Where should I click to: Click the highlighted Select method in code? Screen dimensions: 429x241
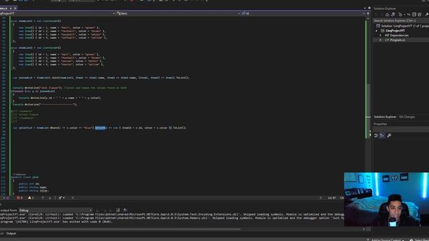100,128
